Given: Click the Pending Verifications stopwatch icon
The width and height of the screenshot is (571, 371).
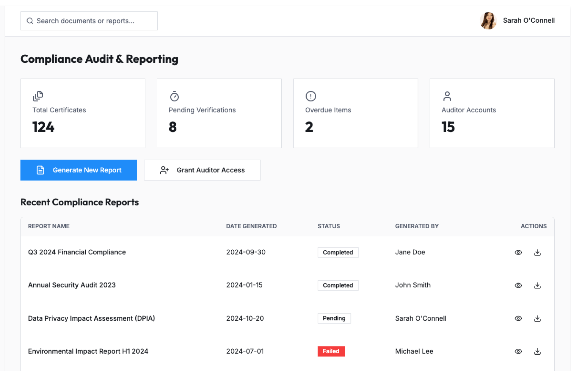Looking at the screenshot, I should click(x=174, y=96).
